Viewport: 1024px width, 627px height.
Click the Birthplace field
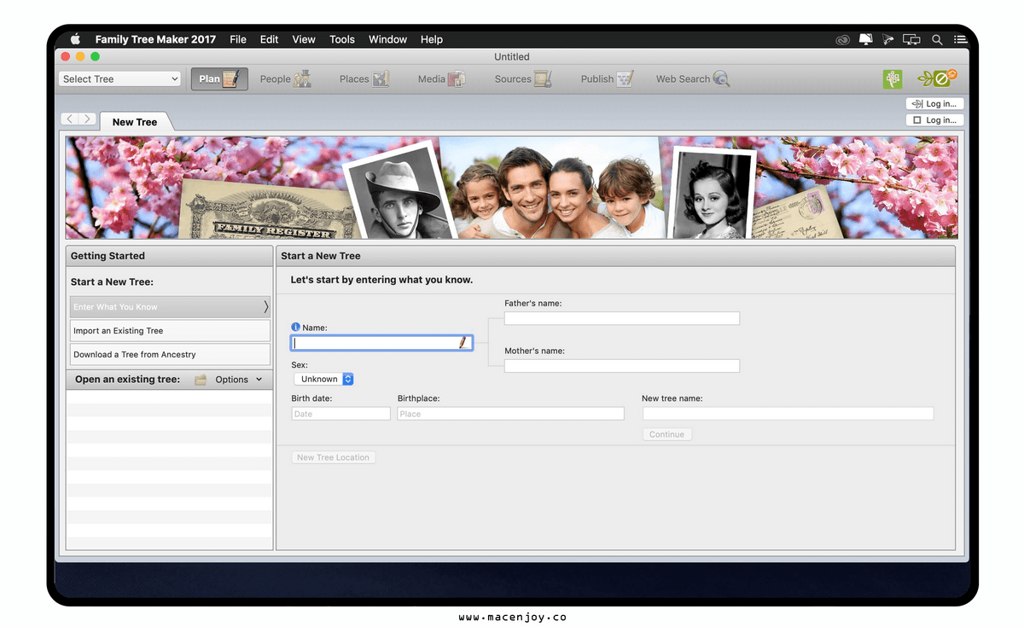(510, 414)
